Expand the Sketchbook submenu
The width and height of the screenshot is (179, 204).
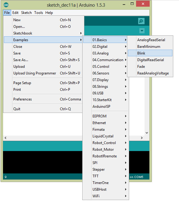click(43, 33)
